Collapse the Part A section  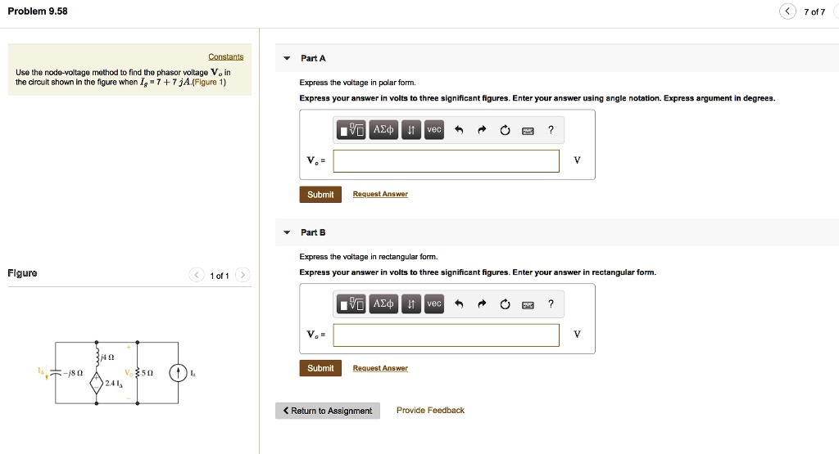[287, 58]
